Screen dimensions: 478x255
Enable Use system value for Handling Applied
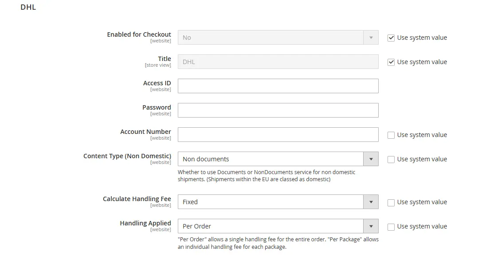(391, 226)
